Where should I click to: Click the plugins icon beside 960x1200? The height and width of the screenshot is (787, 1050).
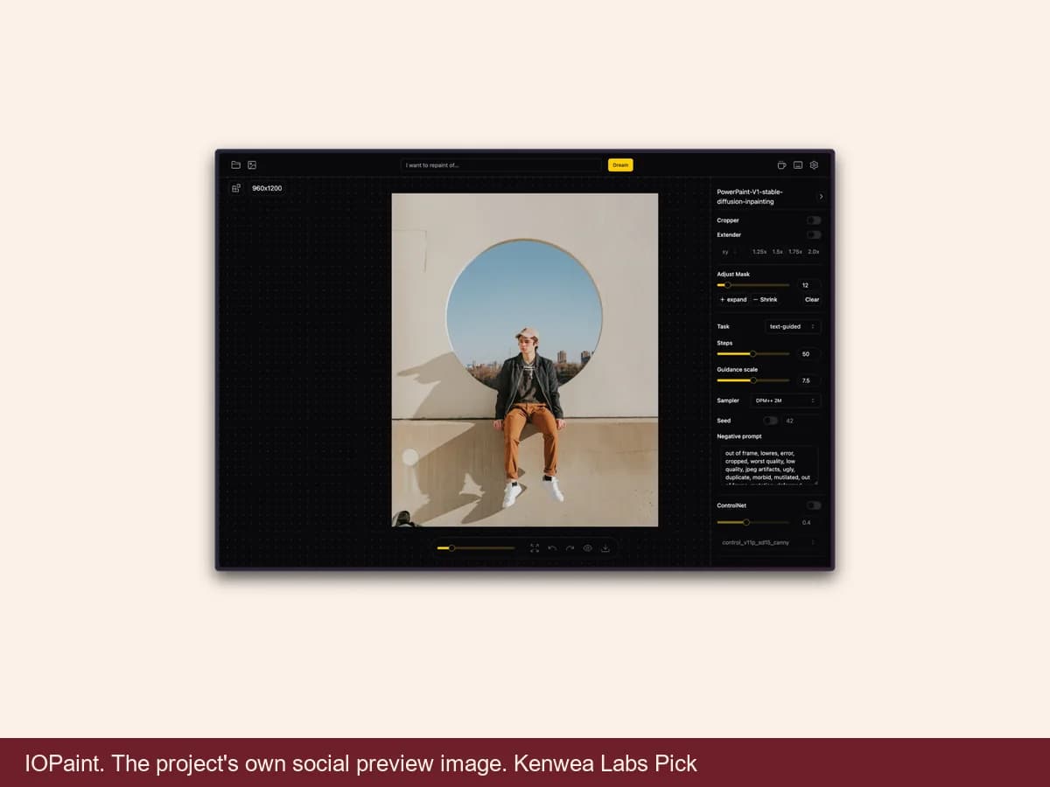click(235, 188)
